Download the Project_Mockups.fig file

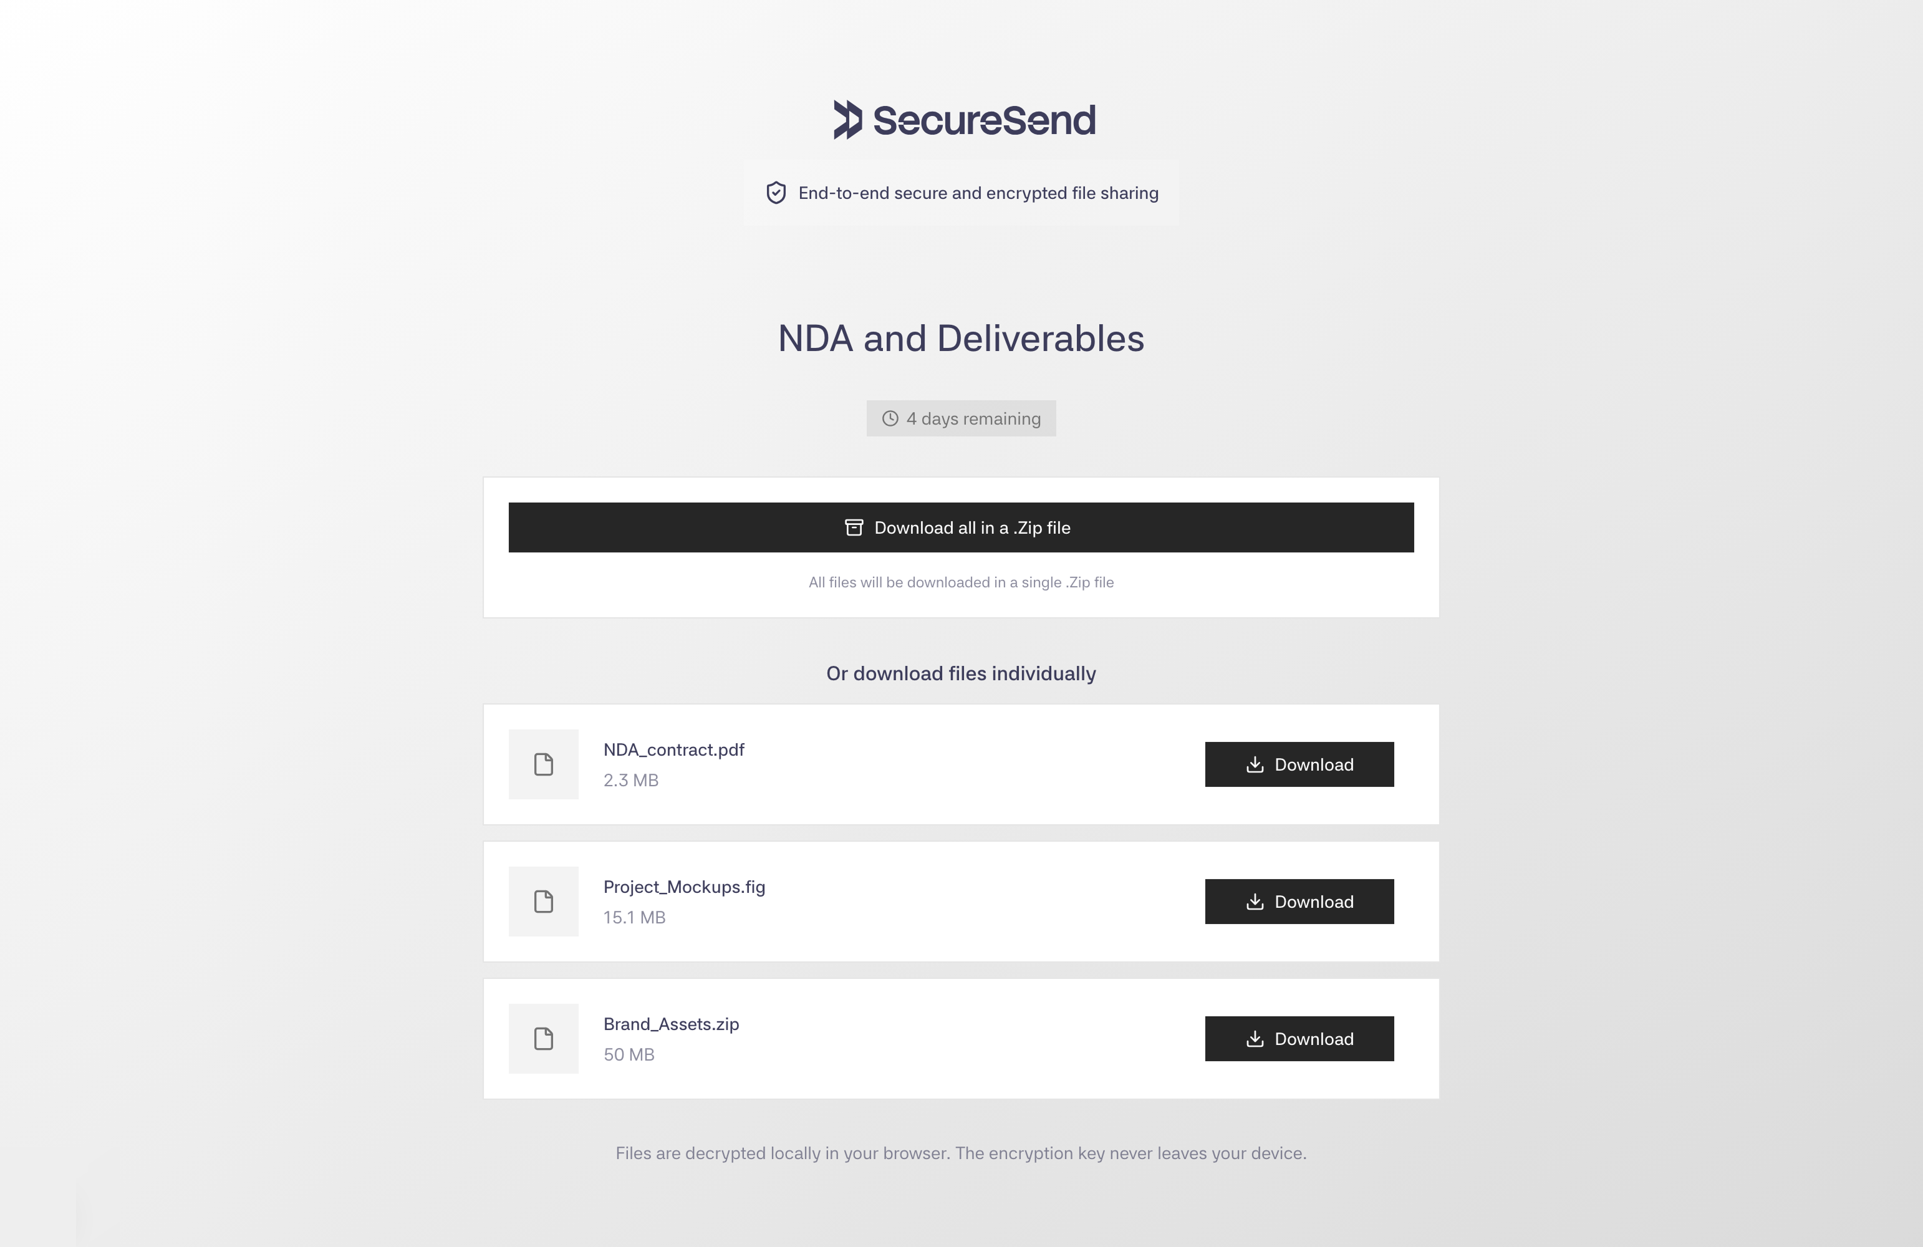(x=1299, y=902)
